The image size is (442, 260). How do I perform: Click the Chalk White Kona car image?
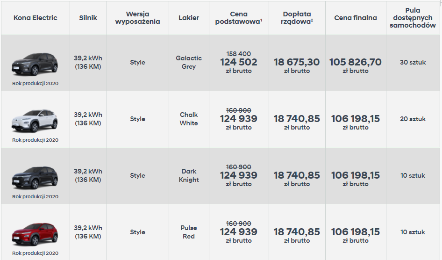[x=35, y=121]
